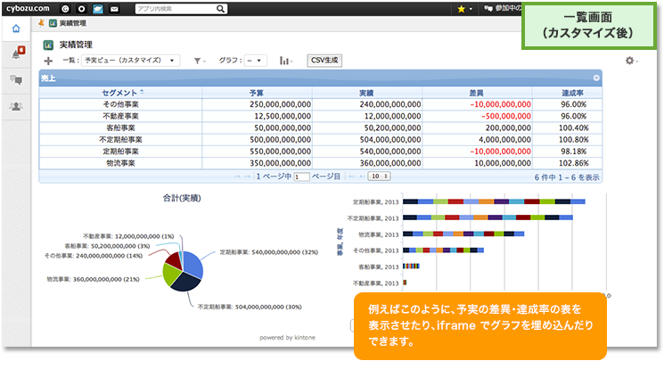Sort by セグメント column header
Image resolution: width=664 pixels, height=369 pixels.
(x=124, y=92)
